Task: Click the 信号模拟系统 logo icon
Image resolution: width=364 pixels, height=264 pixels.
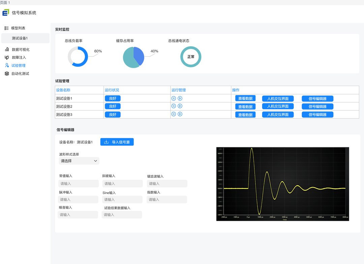Action: click(6, 12)
